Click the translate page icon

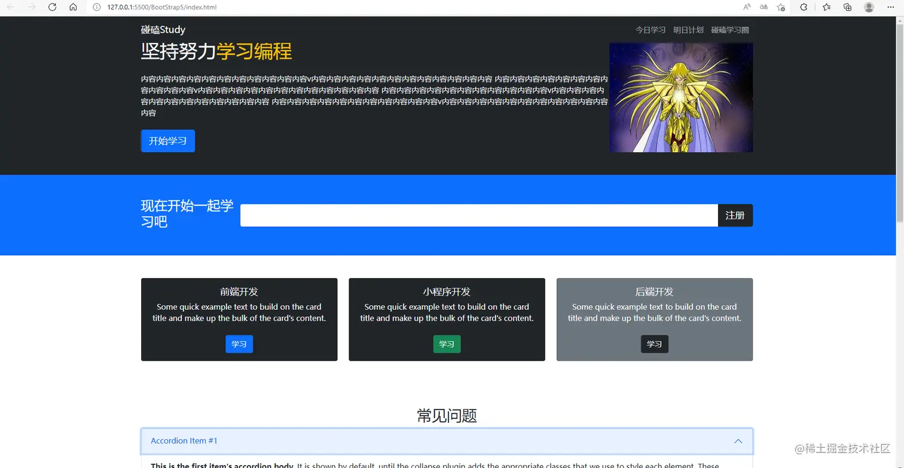(x=763, y=7)
